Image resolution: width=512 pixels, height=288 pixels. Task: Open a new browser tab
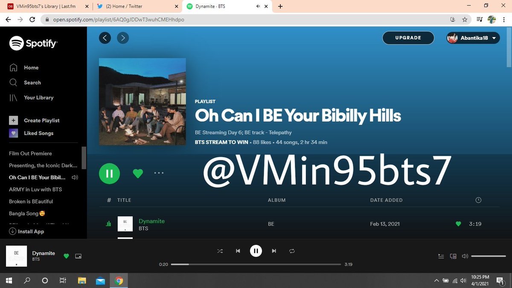280,6
